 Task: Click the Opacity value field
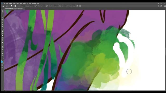31,6
